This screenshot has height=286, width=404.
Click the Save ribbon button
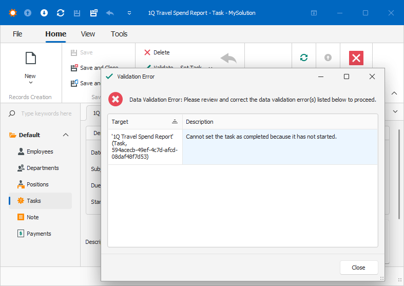82,52
